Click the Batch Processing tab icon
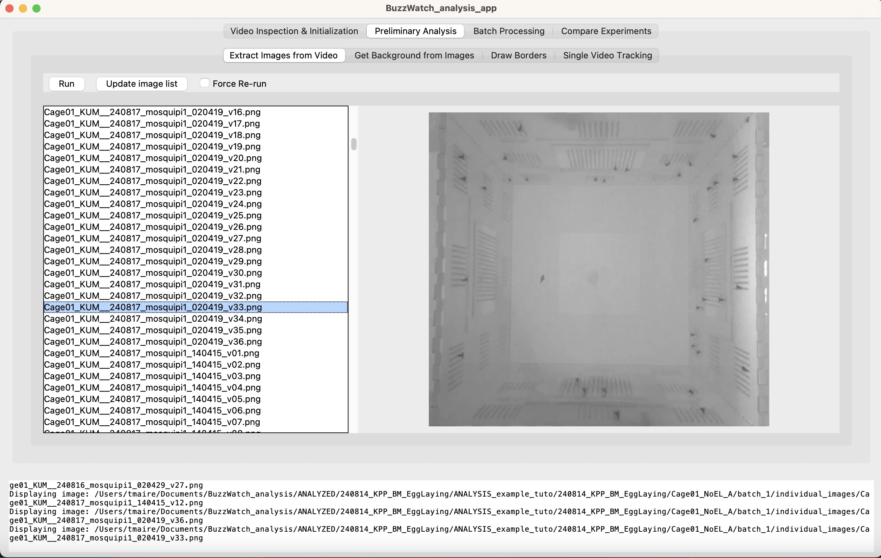881x558 pixels. point(509,30)
